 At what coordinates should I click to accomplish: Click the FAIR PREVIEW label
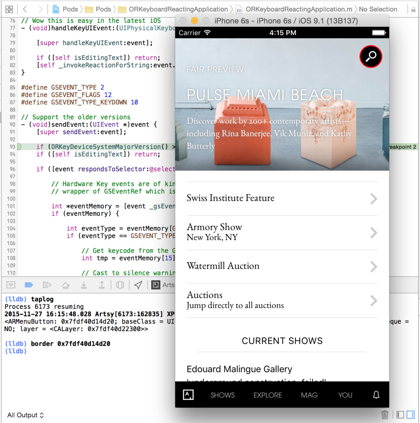(215, 69)
